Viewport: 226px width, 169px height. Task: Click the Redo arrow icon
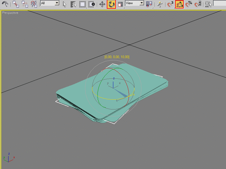pos(5,4)
